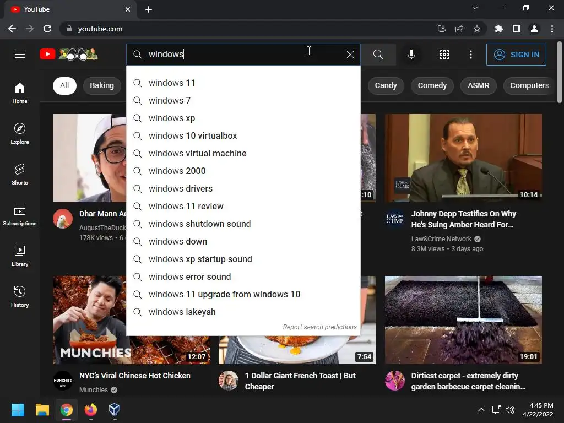Click the share page icon in address bar
Viewport: 564px width, 423px height.
[x=459, y=29]
